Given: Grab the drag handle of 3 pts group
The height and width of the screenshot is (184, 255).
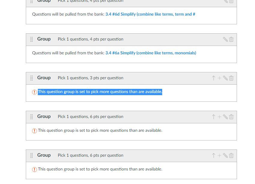Looking at the screenshot, I should 32,78.
